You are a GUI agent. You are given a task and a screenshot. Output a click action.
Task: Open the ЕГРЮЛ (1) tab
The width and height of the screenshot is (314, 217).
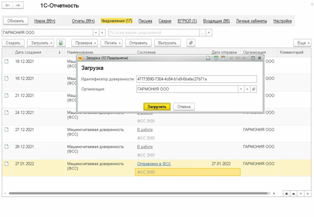(x=187, y=21)
